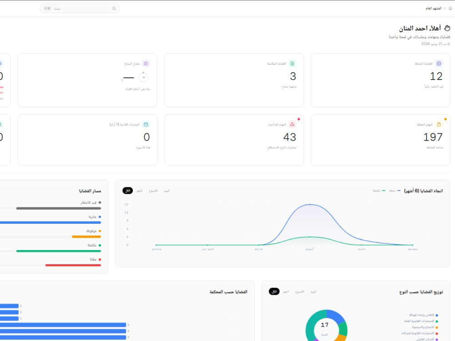The width and height of the screenshot is (455, 341).
Task: Click the date الأحد 21 يونيو 2026
Action: coord(435,44)
